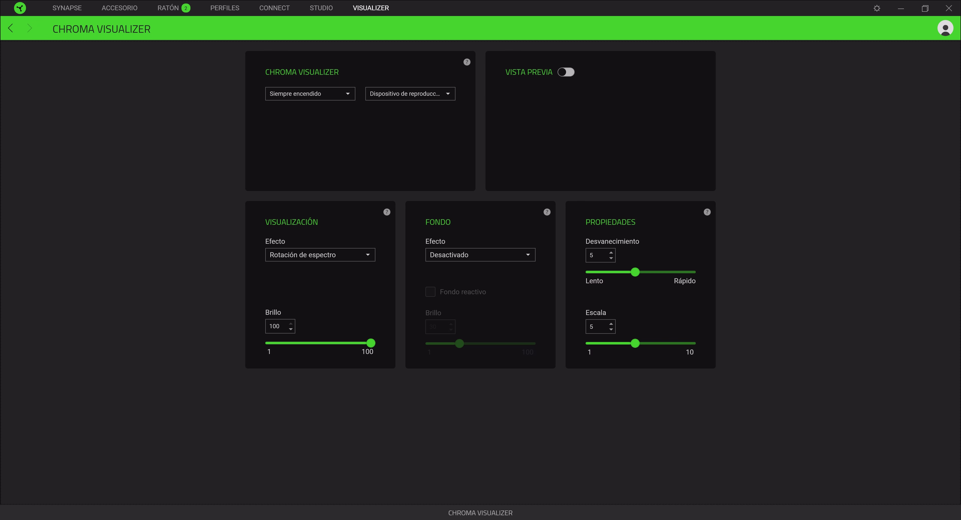The height and width of the screenshot is (520, 961).
Task: Minimize the Razer Synapse window
Action: (x=901, y=8)
